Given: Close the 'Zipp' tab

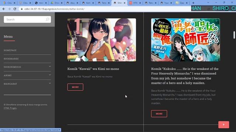Looking at the screenshot, I should coord(187,3).
